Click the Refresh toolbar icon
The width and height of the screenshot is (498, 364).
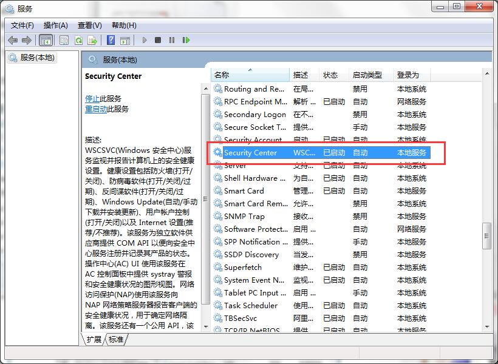tap(79, 40)
